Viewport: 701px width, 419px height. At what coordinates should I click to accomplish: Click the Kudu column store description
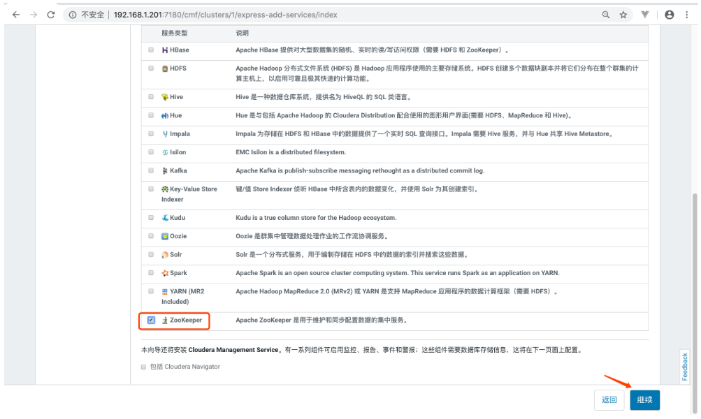point(316,218)
